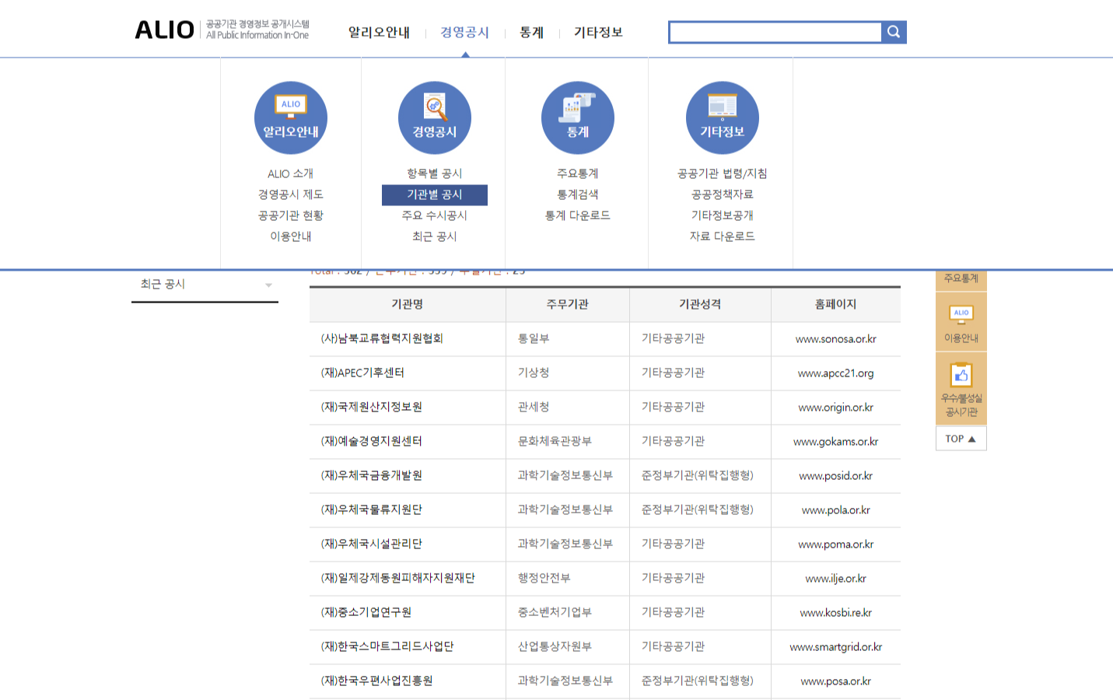The height and width of the screenshot is (700, 1113).
Task: Select 공공기관 법령/지침 submenu item
Action: coord(723,173)
